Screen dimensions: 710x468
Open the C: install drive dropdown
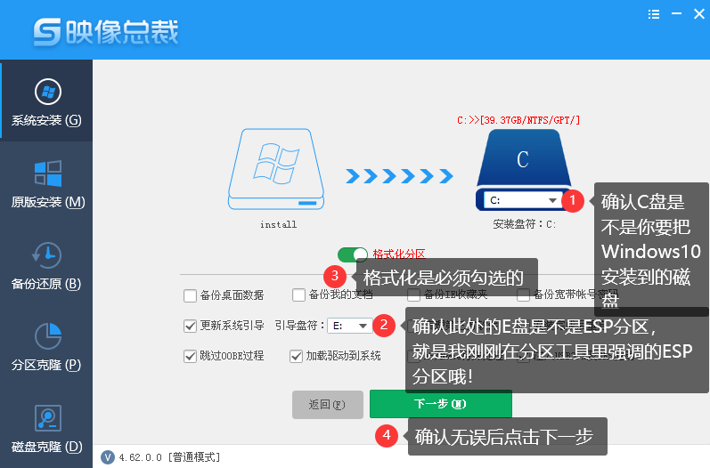click(x=523, y=200)
